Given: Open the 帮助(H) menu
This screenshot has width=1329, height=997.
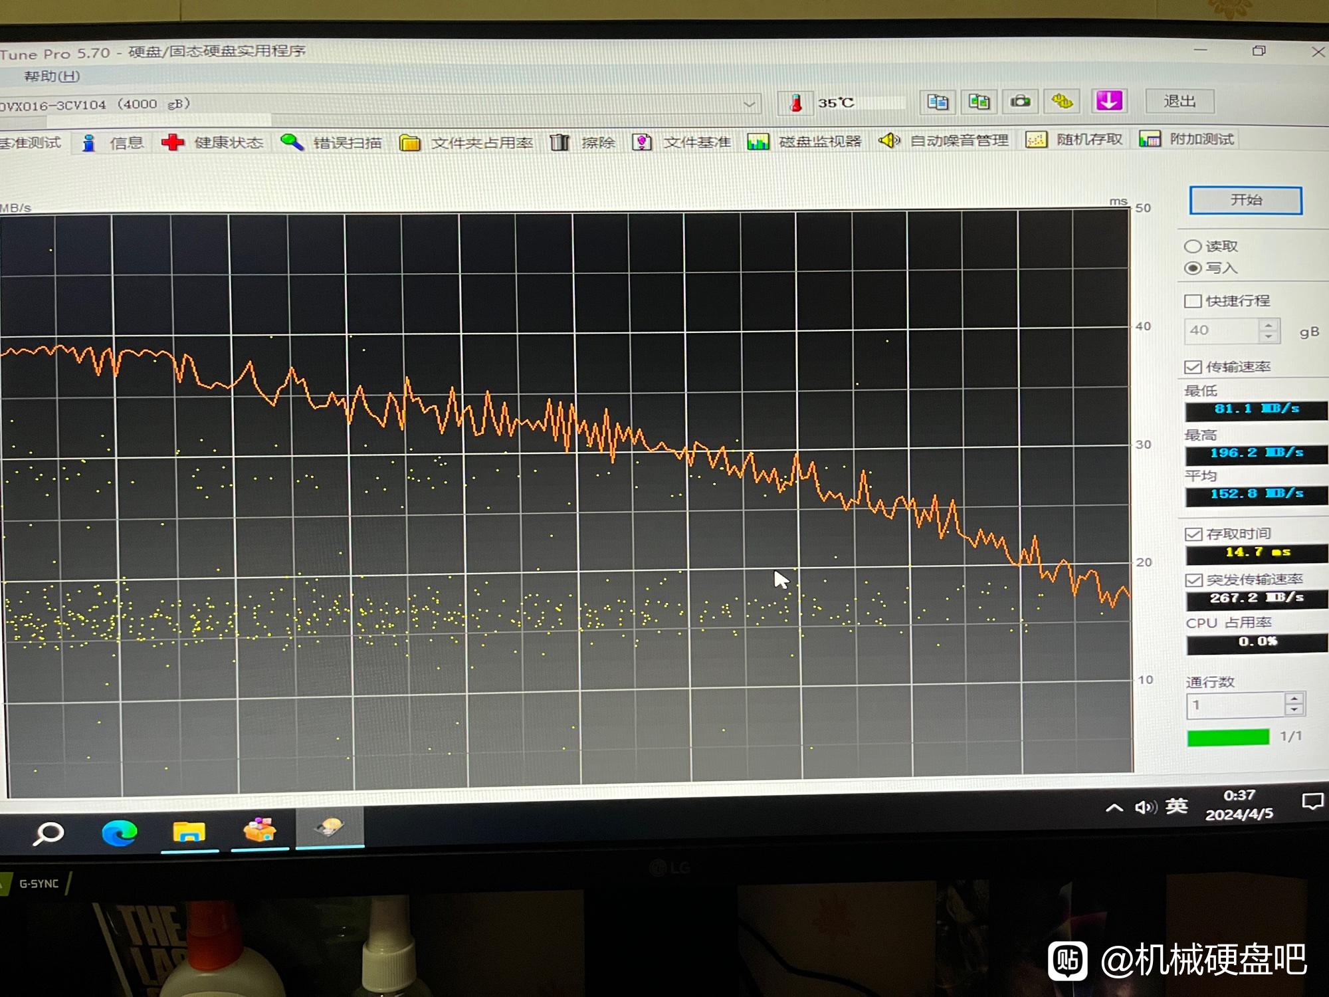Looking at the screenshot, I should point(52,76).
